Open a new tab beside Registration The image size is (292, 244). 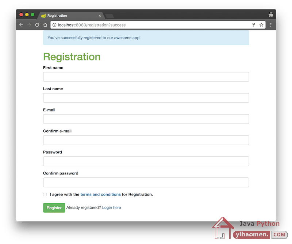(109, 16)
